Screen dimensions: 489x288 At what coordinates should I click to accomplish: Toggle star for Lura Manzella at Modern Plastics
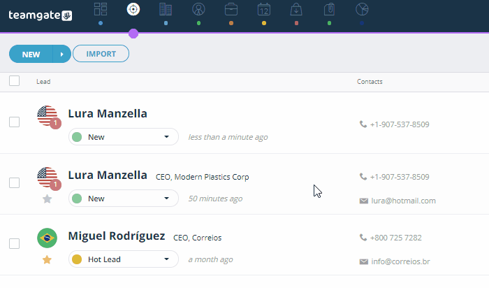tap(47, 199)
